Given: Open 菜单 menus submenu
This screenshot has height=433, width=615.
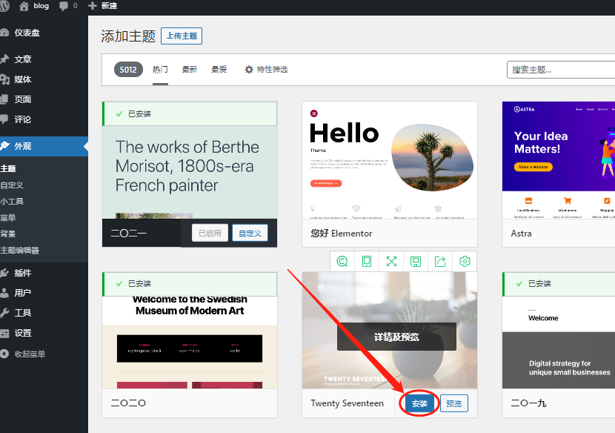Looking at the screenshot, I should click(x=8, y=217).
